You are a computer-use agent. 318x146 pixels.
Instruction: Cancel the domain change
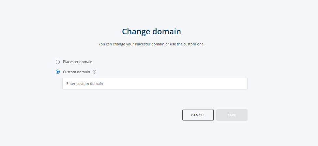(x=198, y=115)
